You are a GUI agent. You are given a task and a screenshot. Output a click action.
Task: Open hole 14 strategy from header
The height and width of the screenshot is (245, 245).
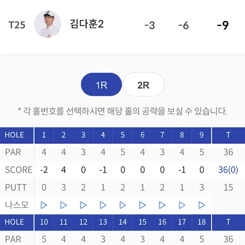122,222
